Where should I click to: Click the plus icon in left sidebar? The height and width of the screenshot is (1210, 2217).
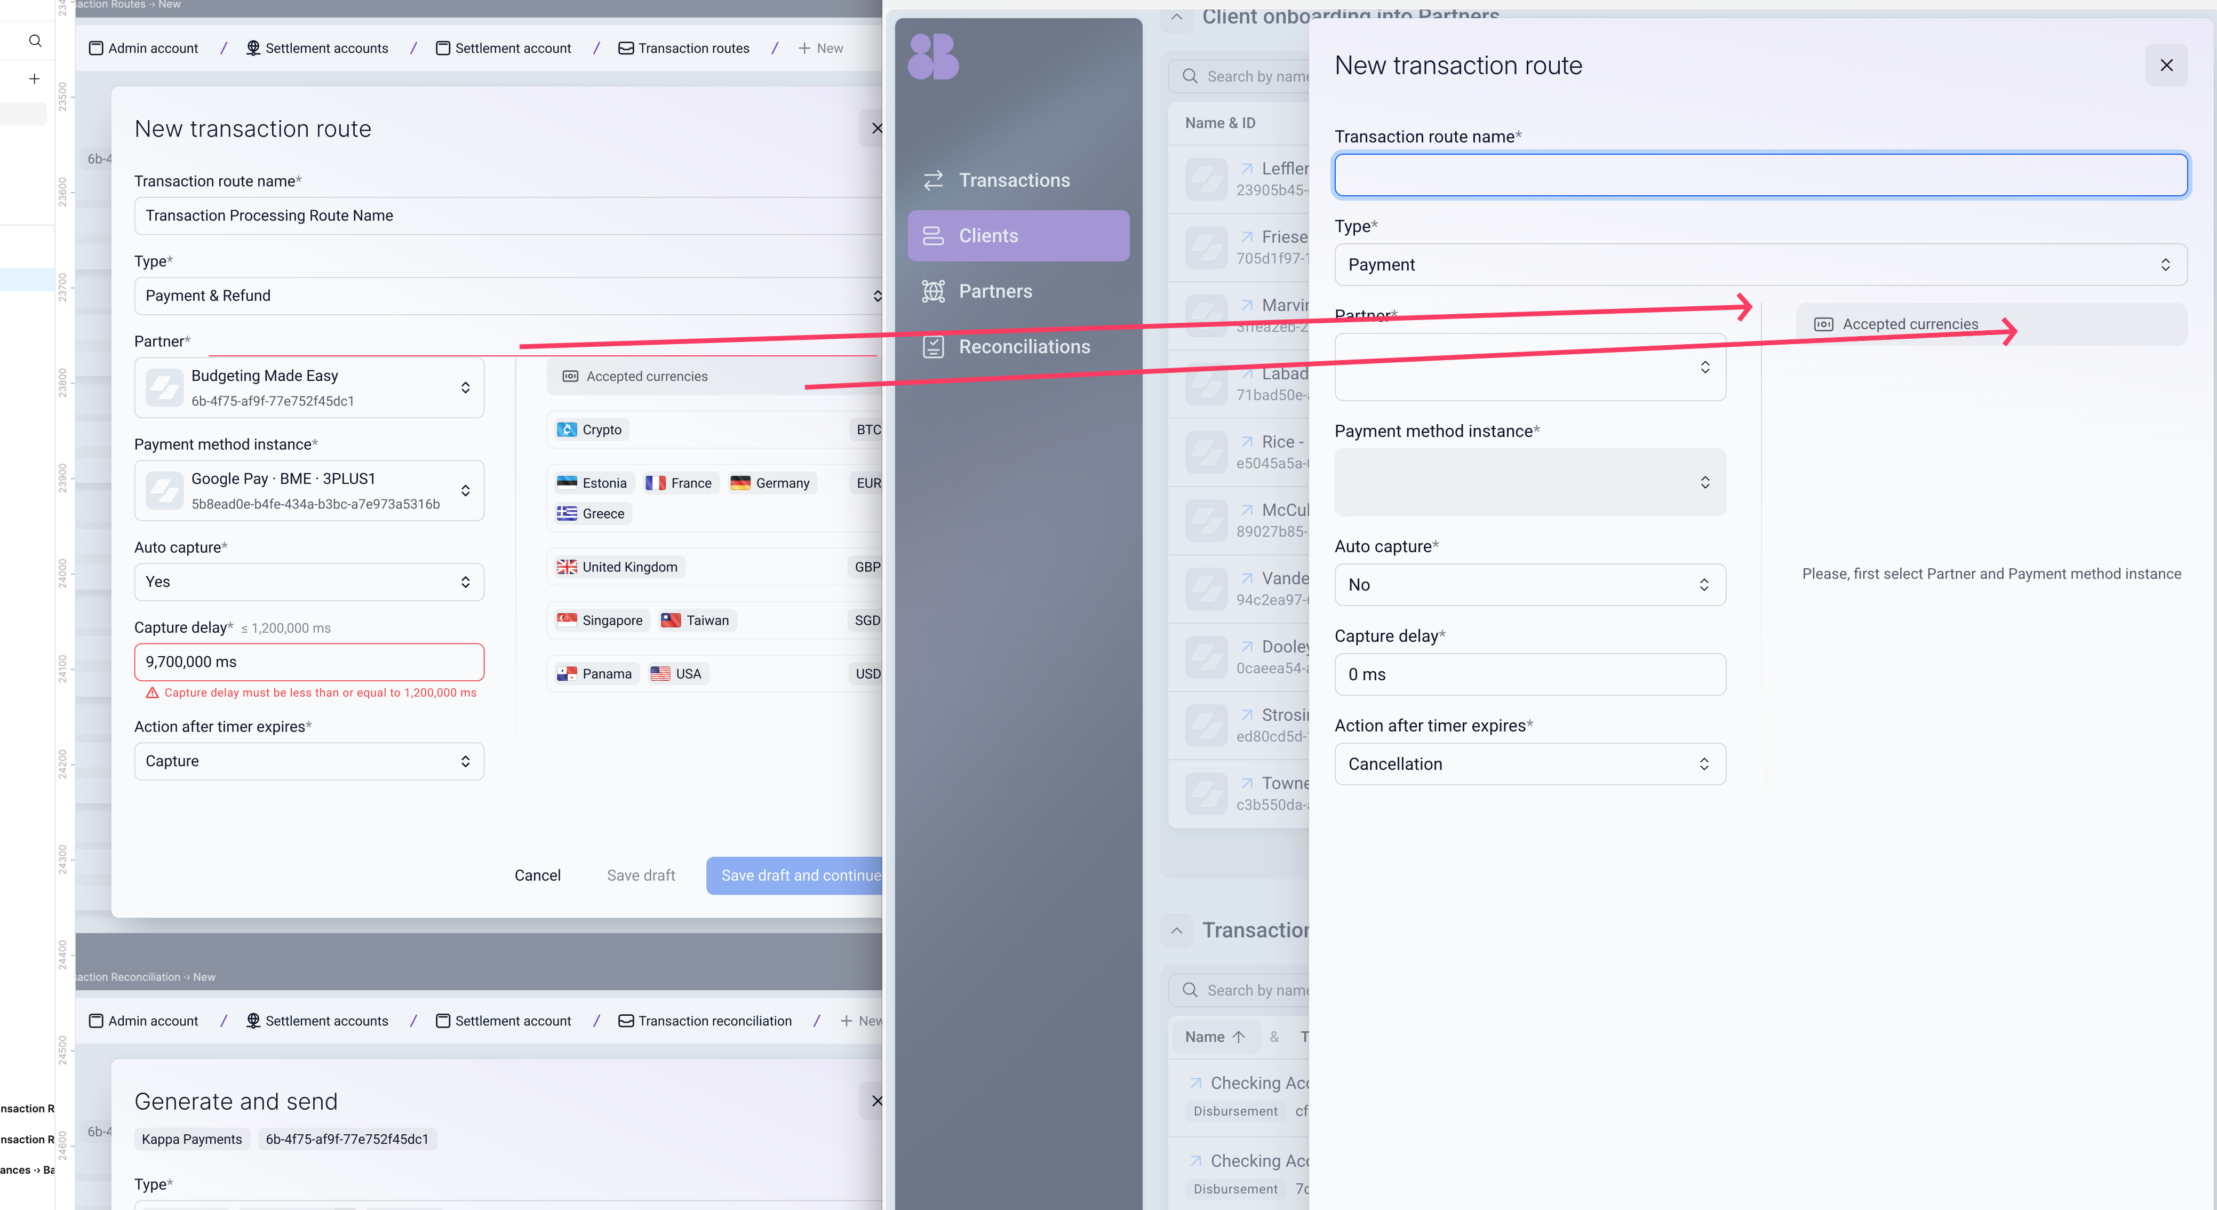[x=35, y=78]
